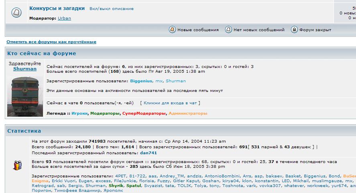The image size is (356, 193).
Task: Open Biggenius profile in online users list
Action: (x=141, y=81)
